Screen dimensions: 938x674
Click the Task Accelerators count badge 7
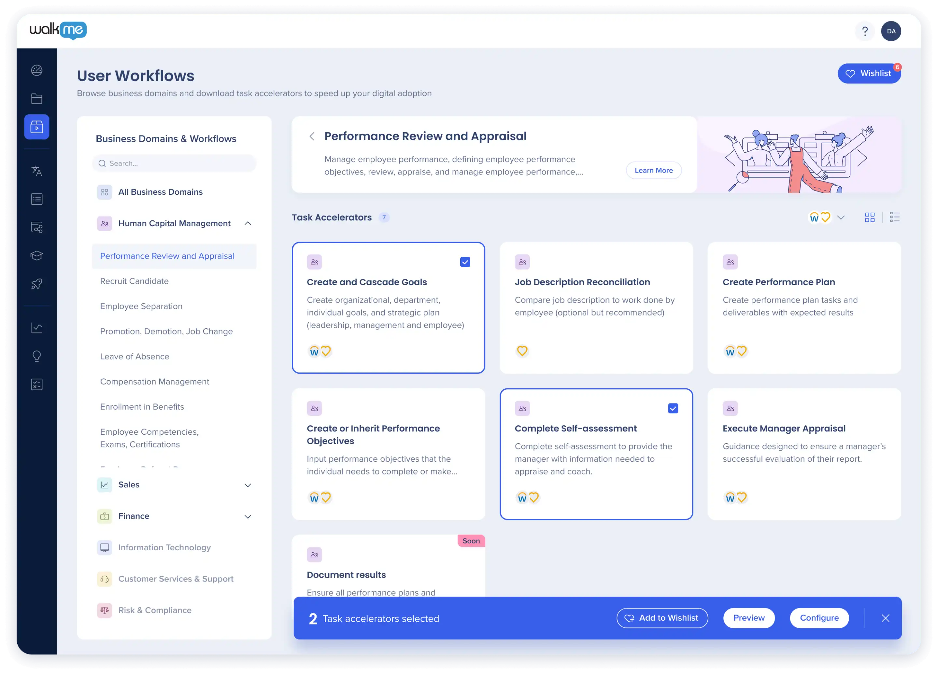point(384,218)
